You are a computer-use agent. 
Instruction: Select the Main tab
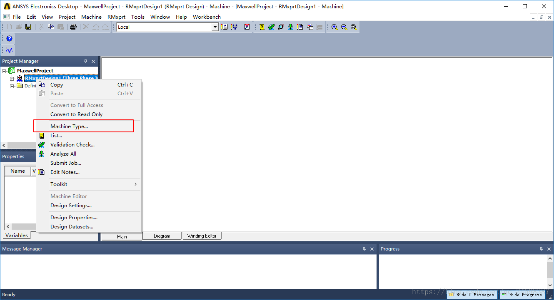tap(122, 236)
